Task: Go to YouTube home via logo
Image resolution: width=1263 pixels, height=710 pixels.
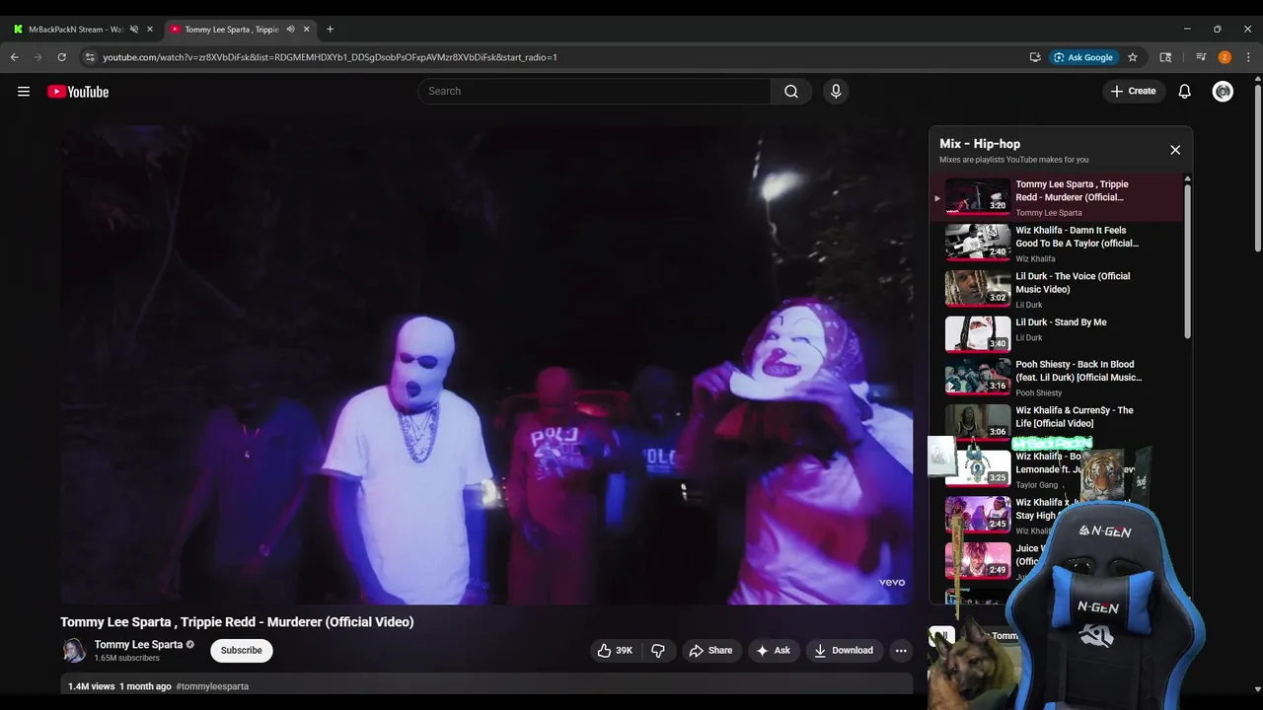Action: [x=78, y=92]
